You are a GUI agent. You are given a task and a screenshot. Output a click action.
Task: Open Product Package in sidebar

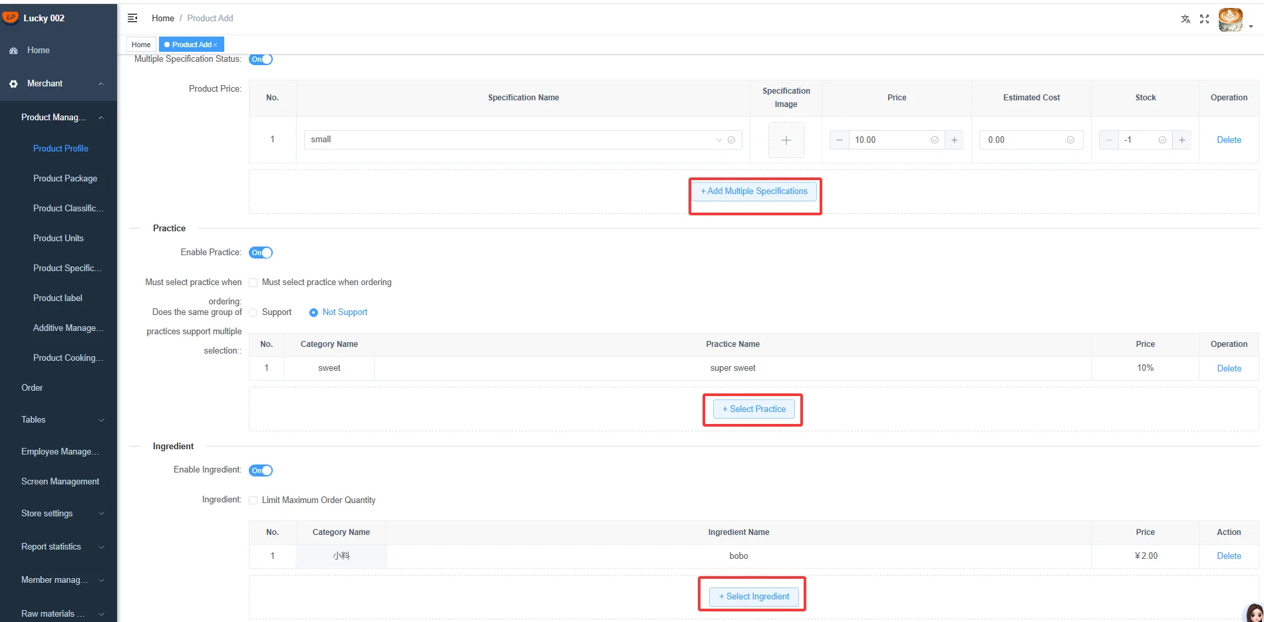click(x=65, y=178)
